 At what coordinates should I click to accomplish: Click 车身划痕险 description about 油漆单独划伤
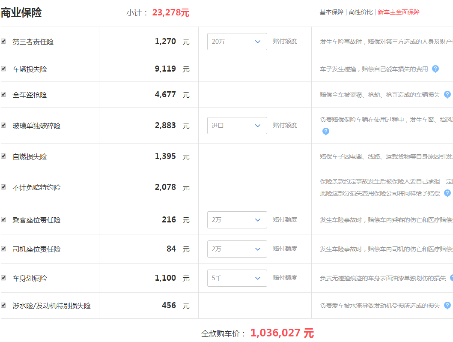pos(383,279)
